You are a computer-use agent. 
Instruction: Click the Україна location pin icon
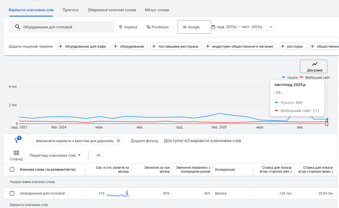pyautogui.click(x=121, y=27)
